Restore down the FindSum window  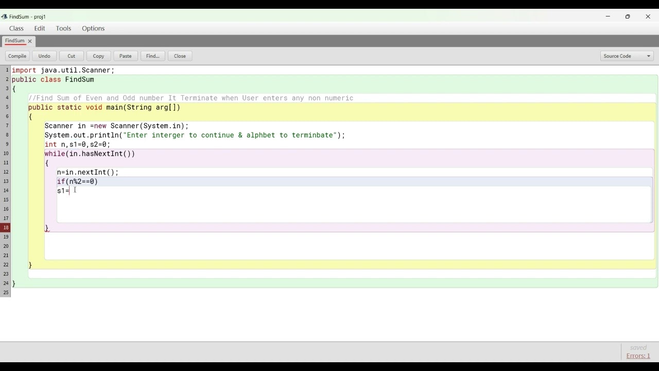click(x=628, y=16)
